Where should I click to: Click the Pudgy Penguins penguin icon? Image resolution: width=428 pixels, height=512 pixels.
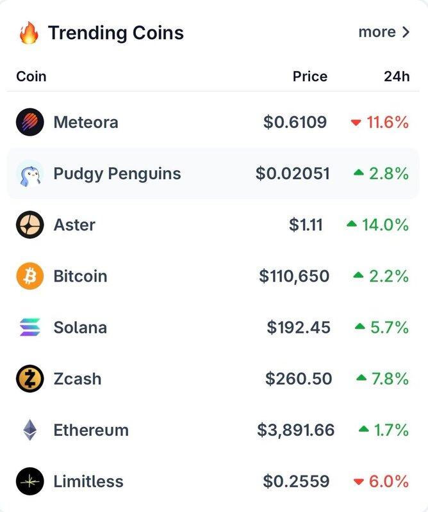[29, 173]
